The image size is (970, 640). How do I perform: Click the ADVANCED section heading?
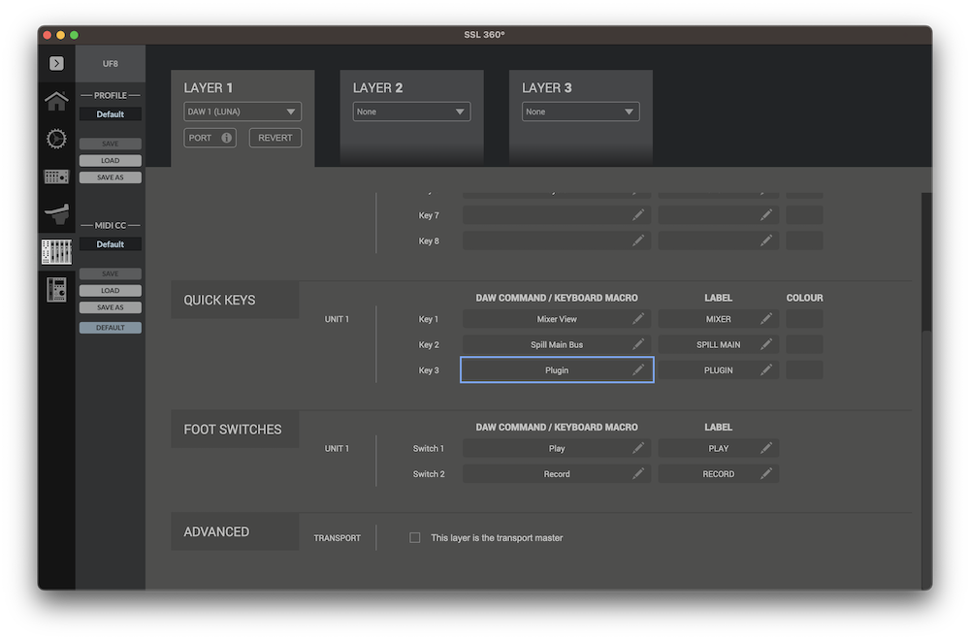click(x=216, y=531)
